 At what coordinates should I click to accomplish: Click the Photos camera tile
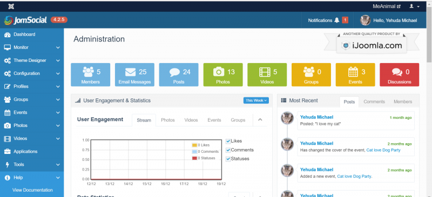click(223, 75)
